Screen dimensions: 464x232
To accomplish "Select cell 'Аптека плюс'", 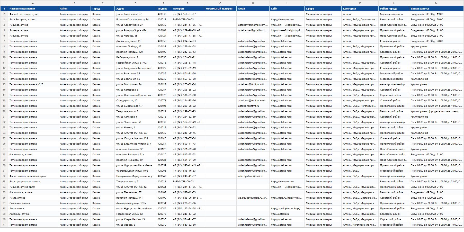I will pyautogui.click(x=33, y=209).
